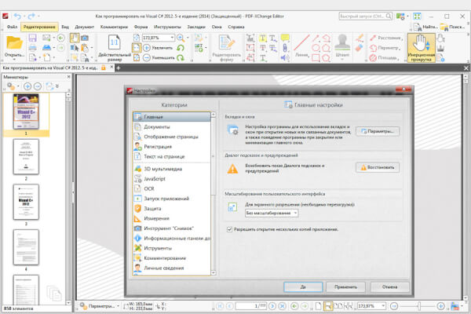Open the Файл menu

[12, 27]
